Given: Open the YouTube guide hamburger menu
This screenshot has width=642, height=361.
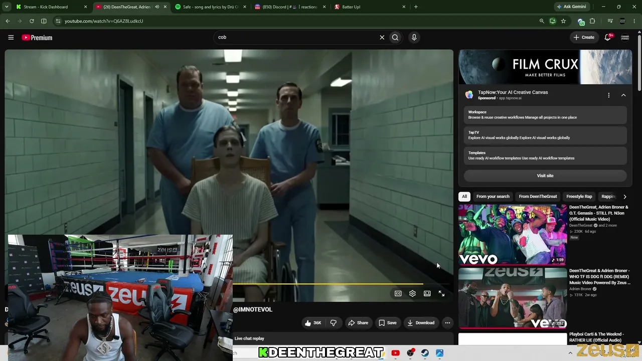Looking at the screenshot, I should click(x=11, y=37).
